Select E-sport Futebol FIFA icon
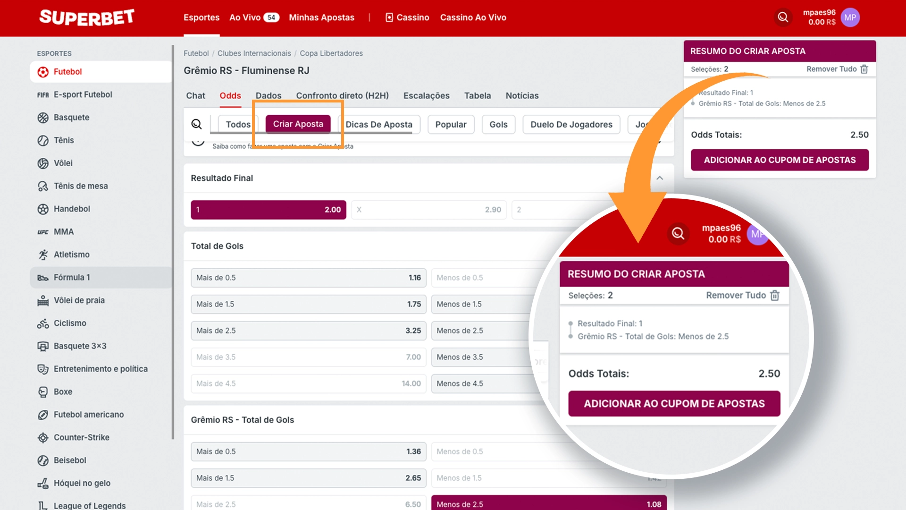The height and width of the screenshot is (510, 906). click(43, 95)
